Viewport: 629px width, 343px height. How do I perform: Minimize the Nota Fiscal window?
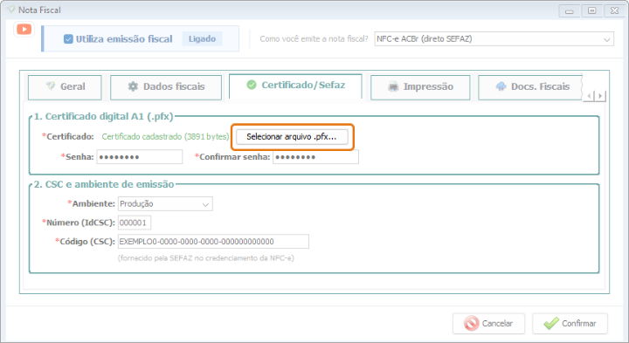point(570,10)
